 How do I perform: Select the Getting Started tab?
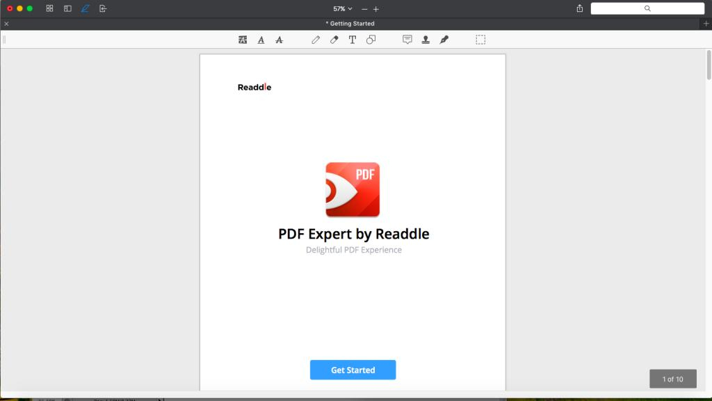click(x=350, y=24)
